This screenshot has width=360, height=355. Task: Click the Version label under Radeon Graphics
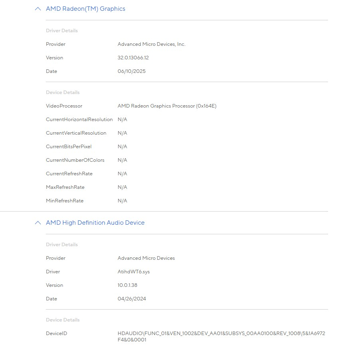(54, 58)
